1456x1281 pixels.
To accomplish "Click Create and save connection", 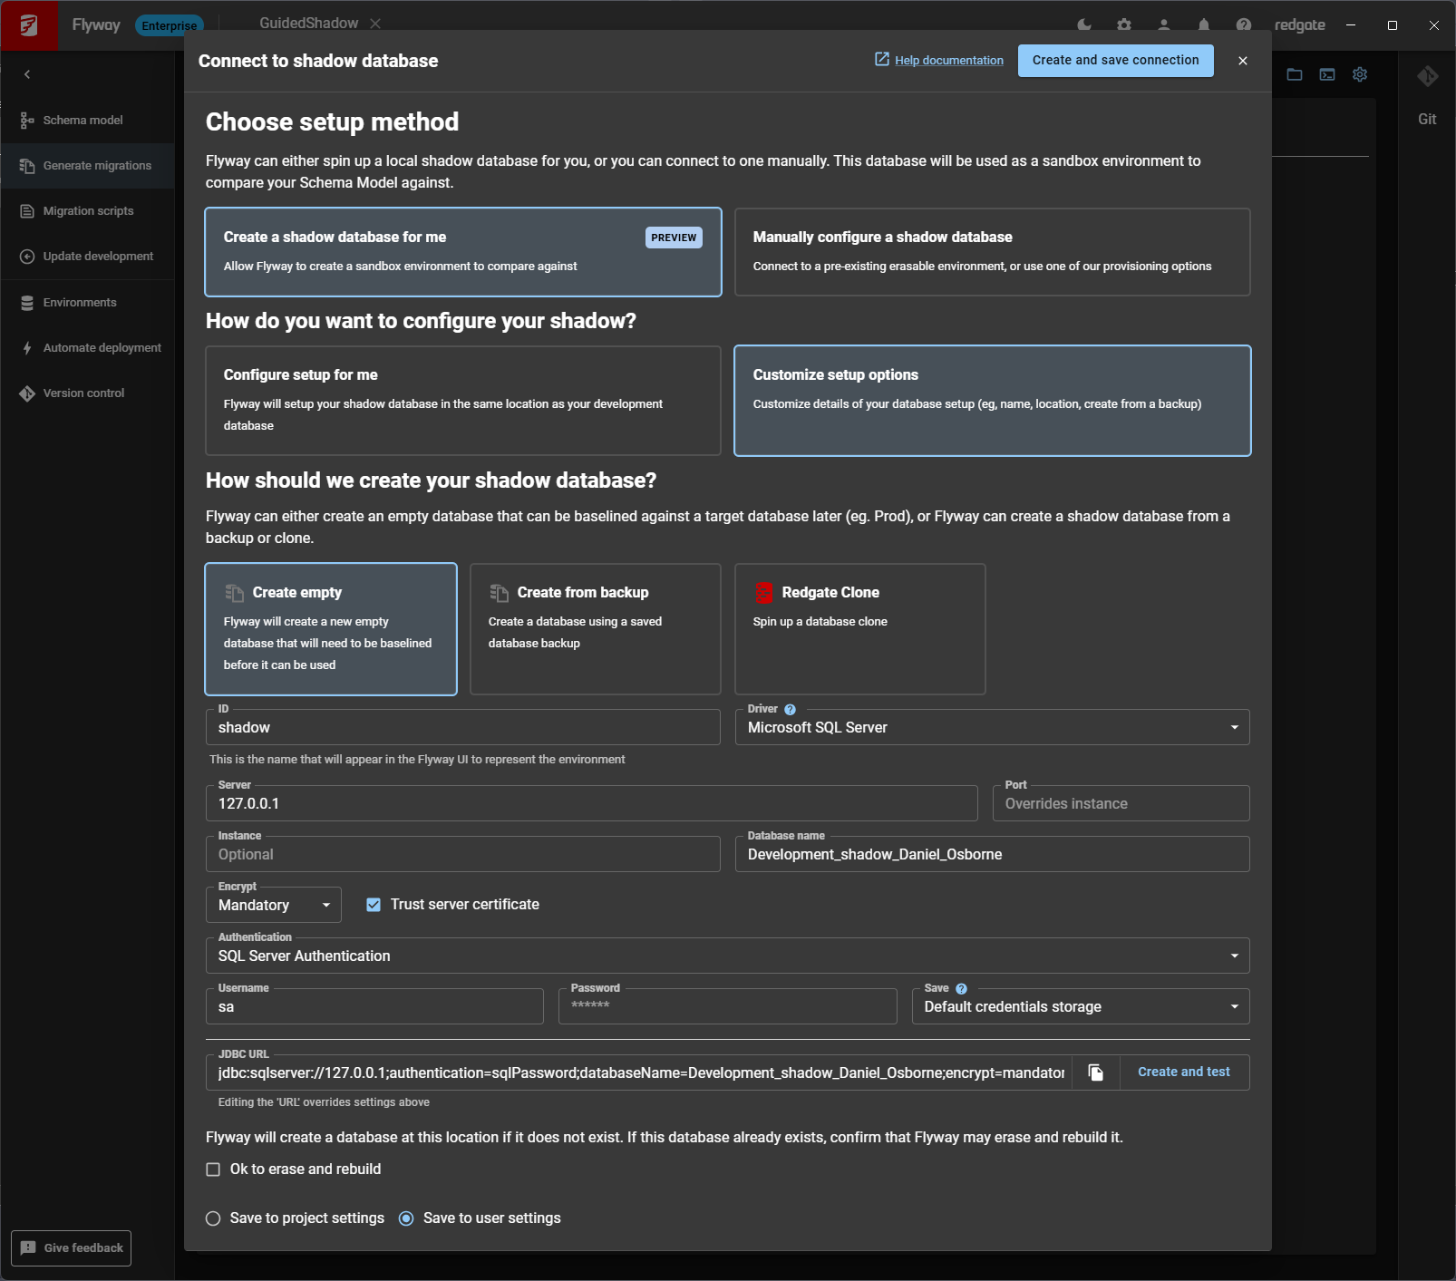I will (x=1115, y=60).
